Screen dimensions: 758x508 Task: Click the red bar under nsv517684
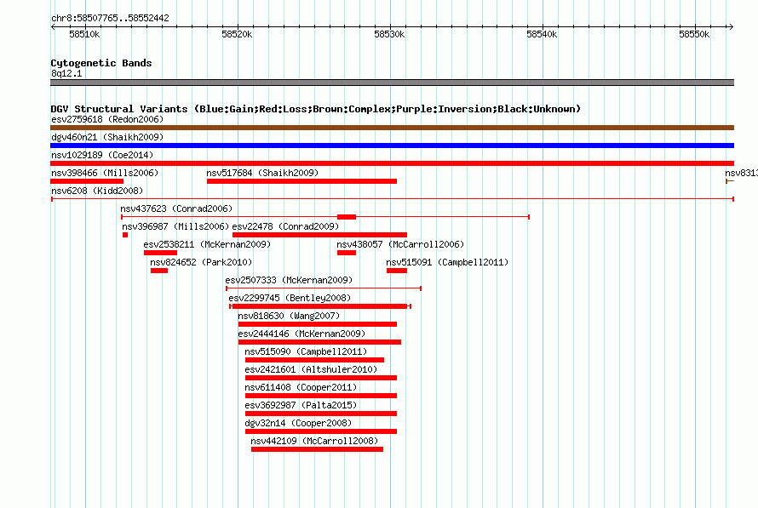coord(301,181)
